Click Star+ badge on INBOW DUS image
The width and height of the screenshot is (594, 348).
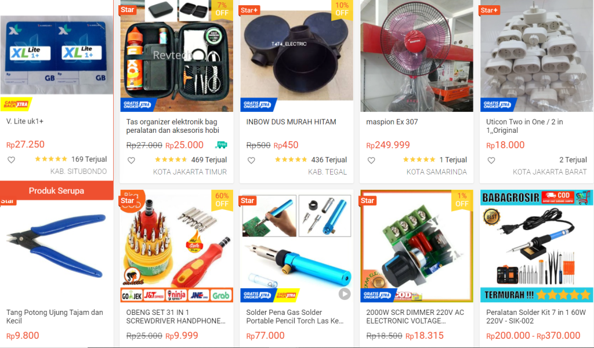pyautogui.click(x=249, y=10)
